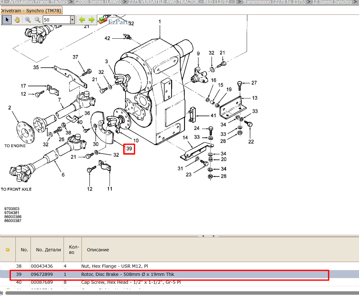Click callout 23 in the diagram
The width and height of the screenshot is (359, 296).
tap(189, 175)
